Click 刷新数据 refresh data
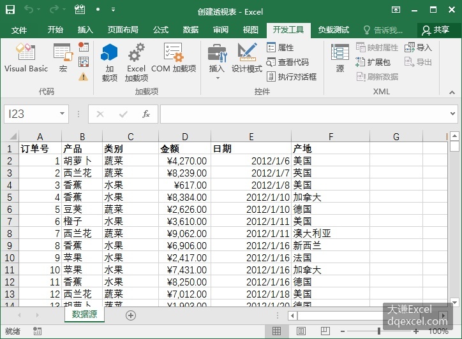This screenshot has height=339, width=462. (x=377, y=77)
